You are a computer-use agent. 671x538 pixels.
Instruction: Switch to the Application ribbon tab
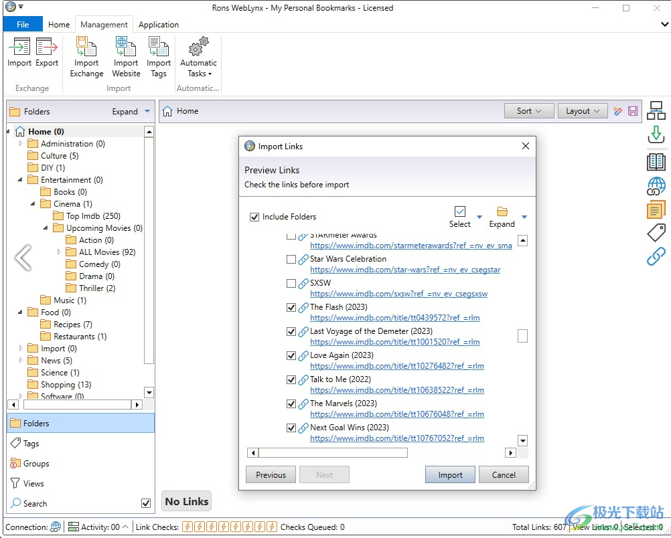[x=159, y=25]
